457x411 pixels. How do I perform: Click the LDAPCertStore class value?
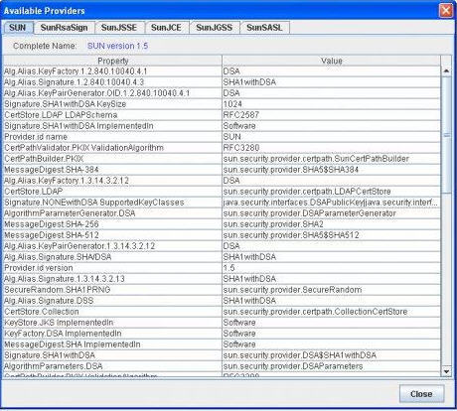pyautogui.click(x=332, y=192)
